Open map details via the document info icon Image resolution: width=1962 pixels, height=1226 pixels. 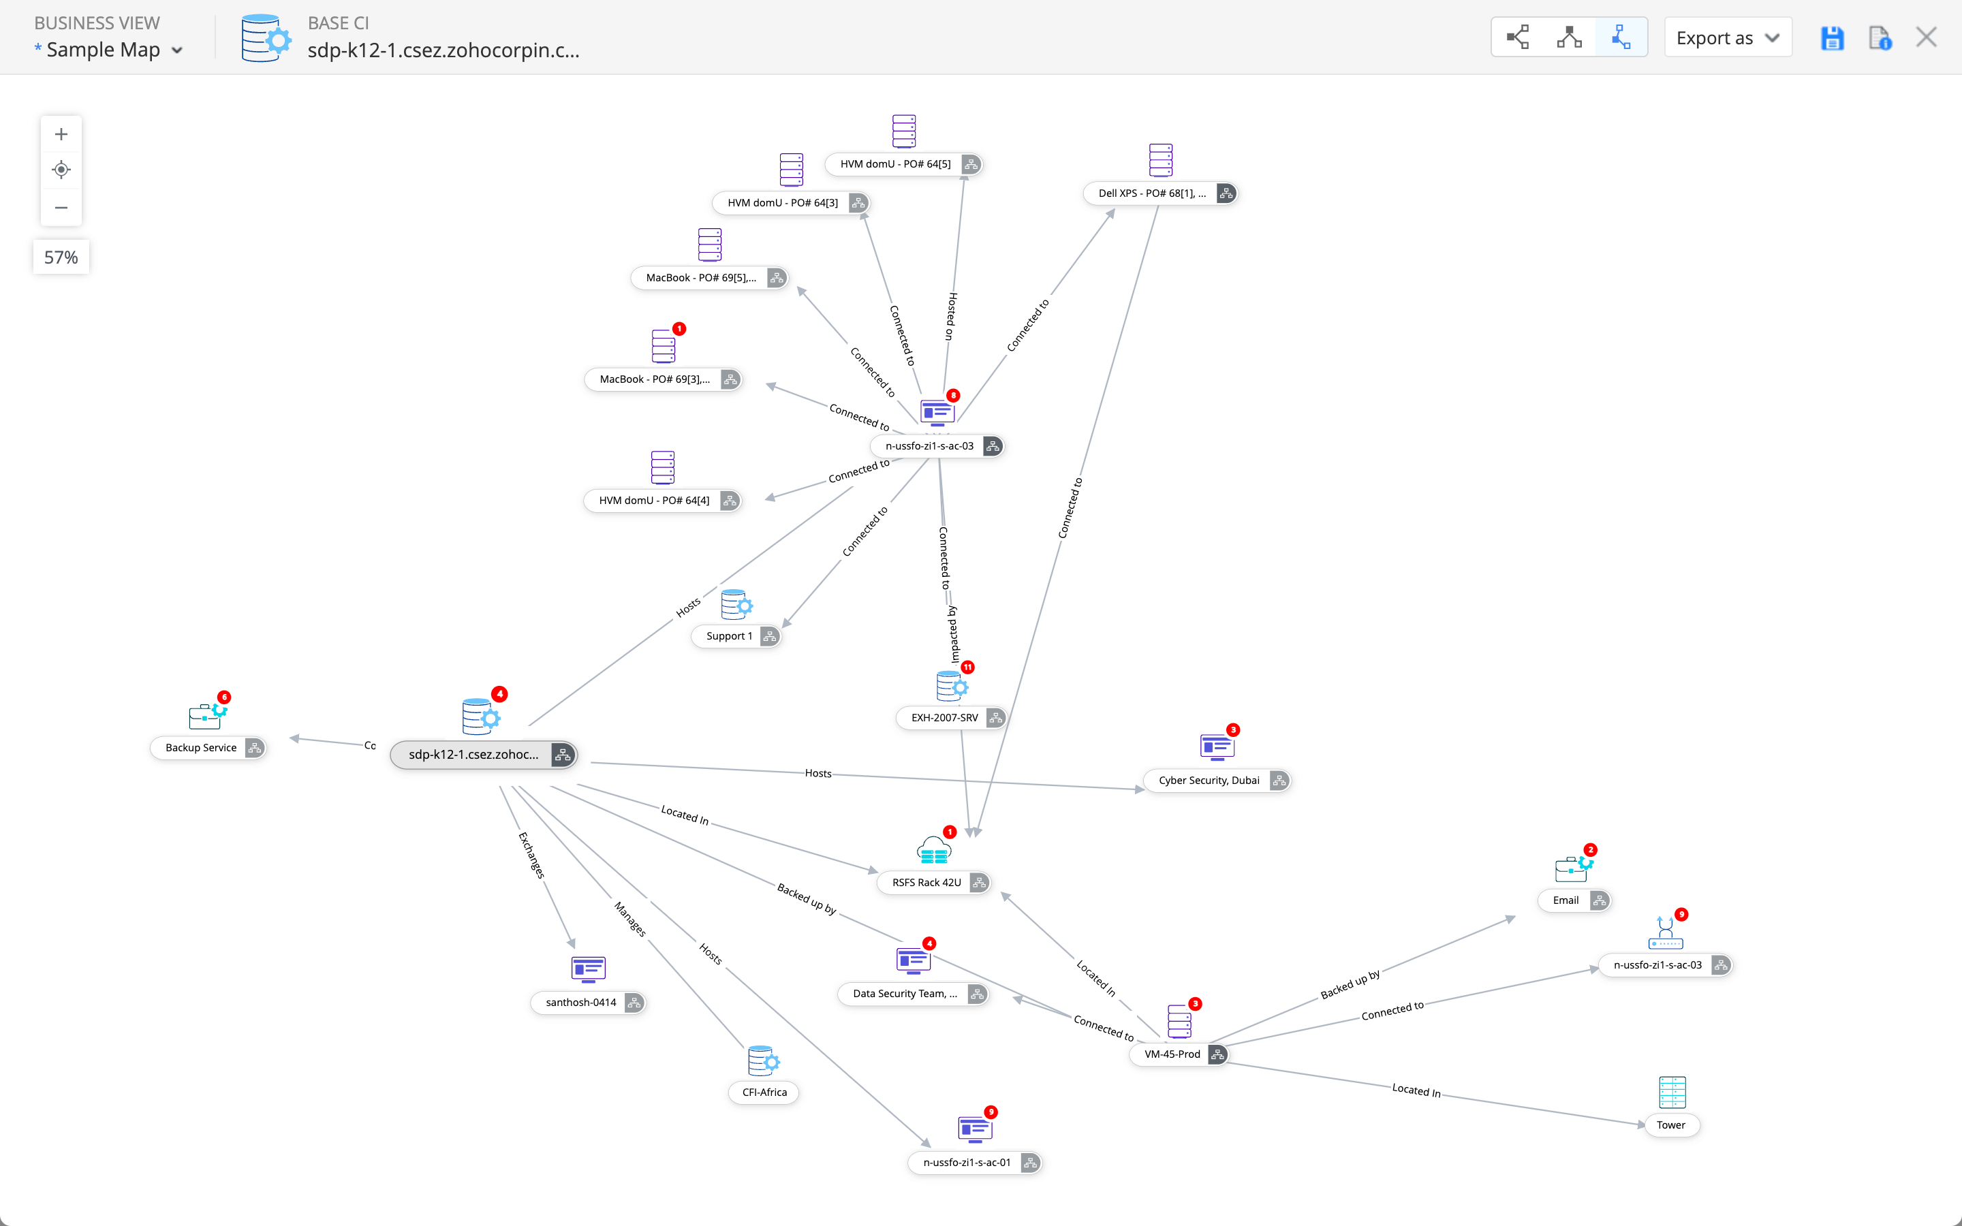pos(1880,38)
